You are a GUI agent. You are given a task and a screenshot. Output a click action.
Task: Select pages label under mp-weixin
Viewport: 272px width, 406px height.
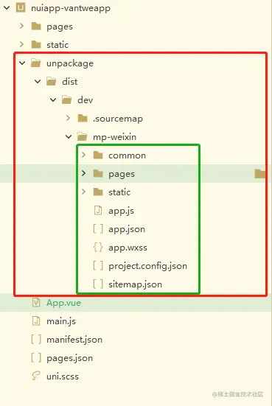point(122,174)
